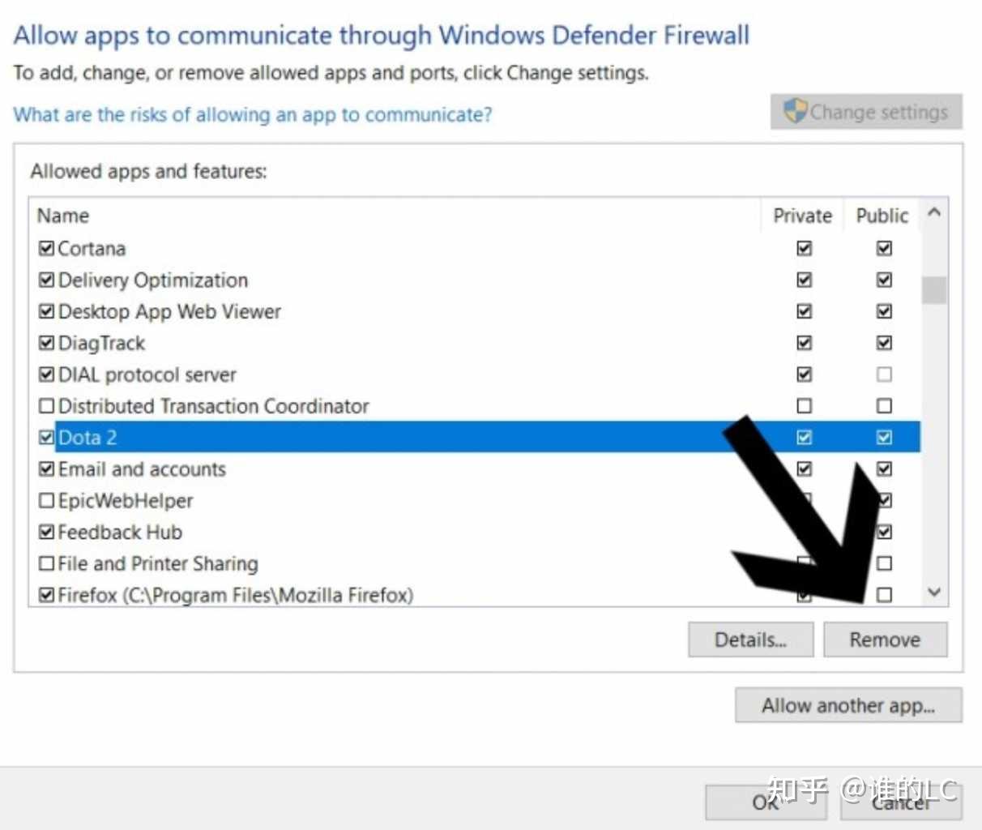This screenshot has height=830, width=982.
Task: Toggle the Cortana name checkbox
Action: (x=47, y=248)
